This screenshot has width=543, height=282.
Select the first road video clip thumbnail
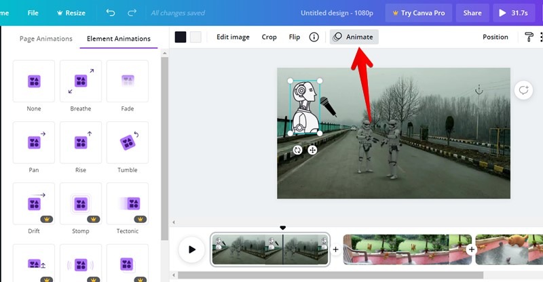coord(269,249)
